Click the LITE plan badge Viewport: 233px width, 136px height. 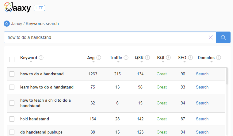pos(39,8)
